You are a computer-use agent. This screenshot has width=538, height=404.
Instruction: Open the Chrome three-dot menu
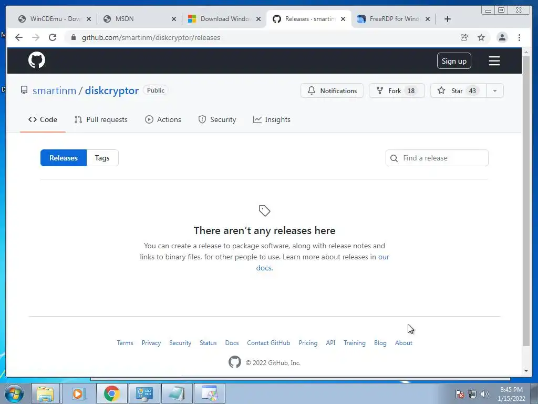click(x=519, y=37)
